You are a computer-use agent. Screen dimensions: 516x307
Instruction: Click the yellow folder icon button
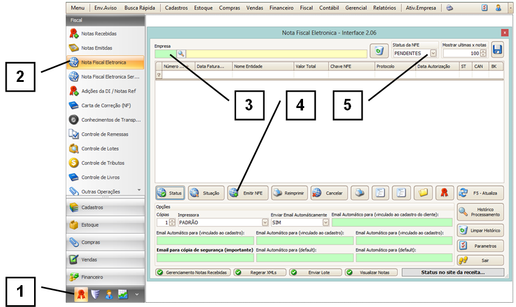point(423,193)
